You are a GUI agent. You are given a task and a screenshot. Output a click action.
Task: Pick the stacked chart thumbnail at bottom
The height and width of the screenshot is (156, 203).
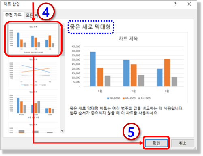[x=33, y=128]
